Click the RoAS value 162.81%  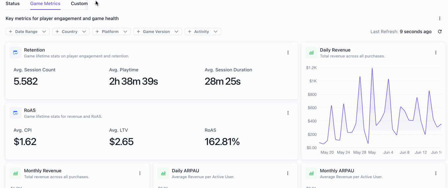pos(222,142)
